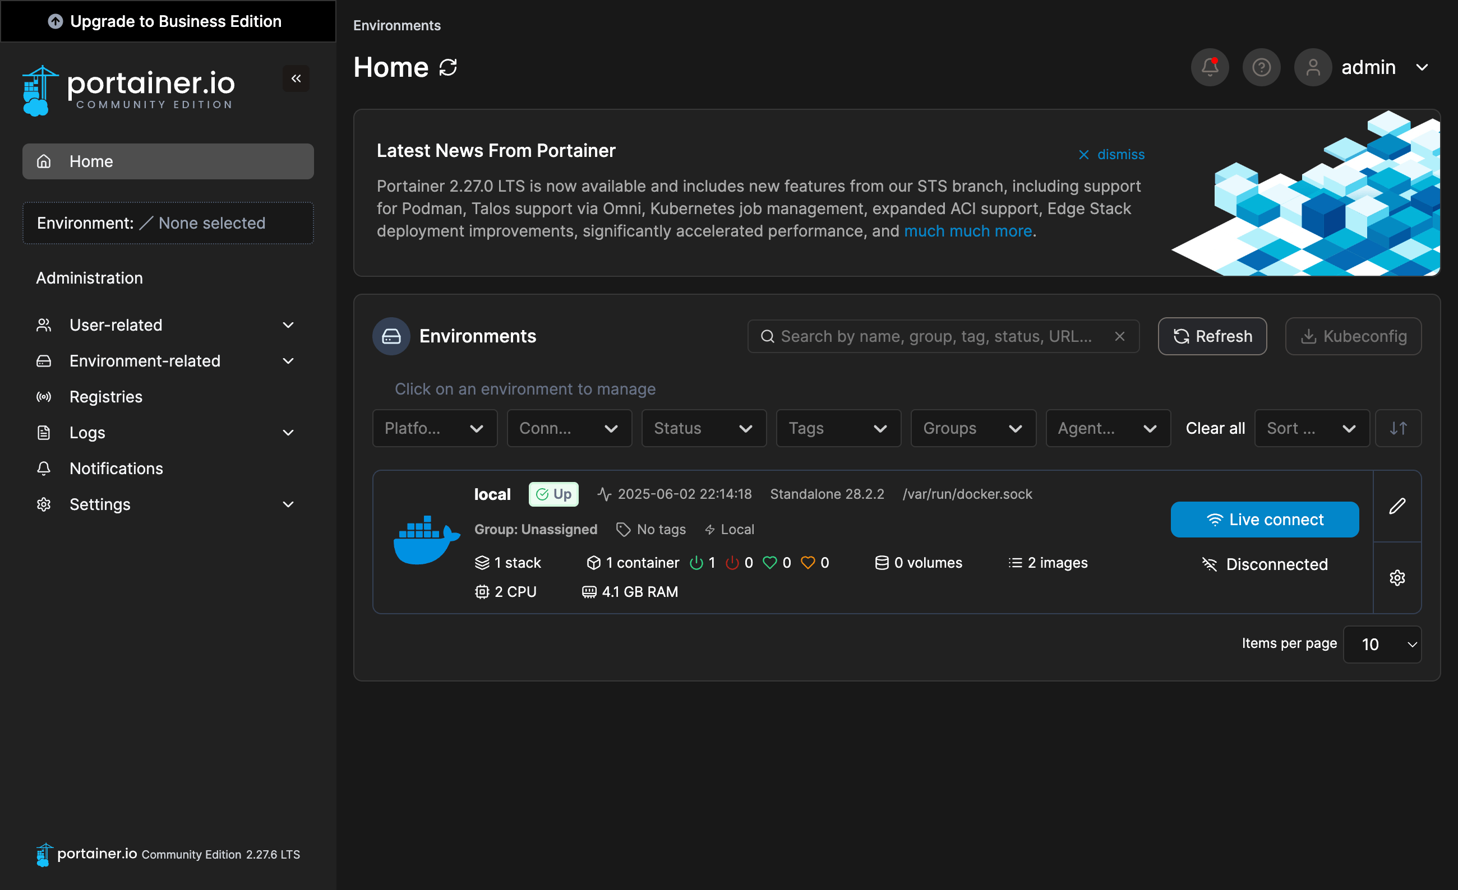Click the 0 volumes indicator
This screenshot has width=1458, height=890.
pyautogui.click(x=919, y=562)
